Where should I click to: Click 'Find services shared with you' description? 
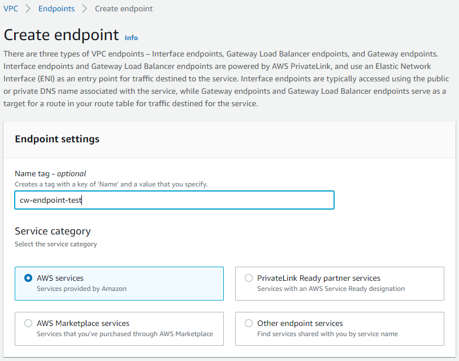pos(327,334)
